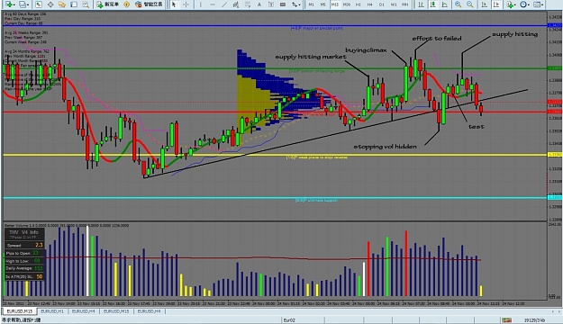Select the horizontal line drawing tool
The height and width of the screenshot is (324, 563).
[213, 4]
